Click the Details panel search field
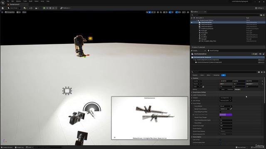This screenshot has width=266, height=149. 224,72
